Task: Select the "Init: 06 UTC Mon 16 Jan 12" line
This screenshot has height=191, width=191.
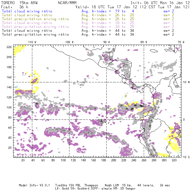Action: 160,3
